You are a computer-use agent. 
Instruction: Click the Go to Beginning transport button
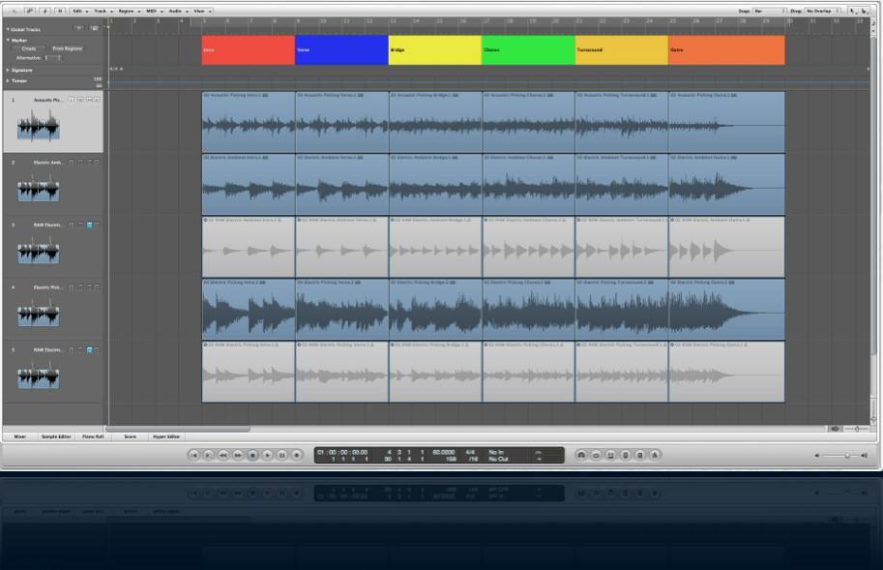point(193,455)
